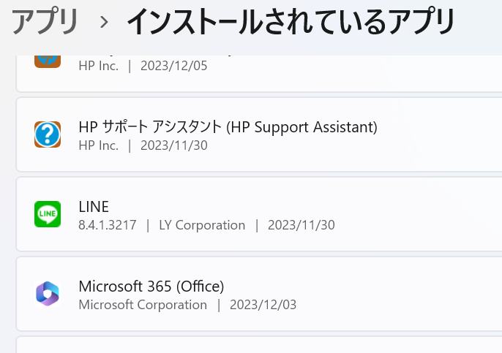The width and height of the screenshot is (502, 353).
Task: Click LINE version number 8.4.1.3217
Action: [108, 225]
